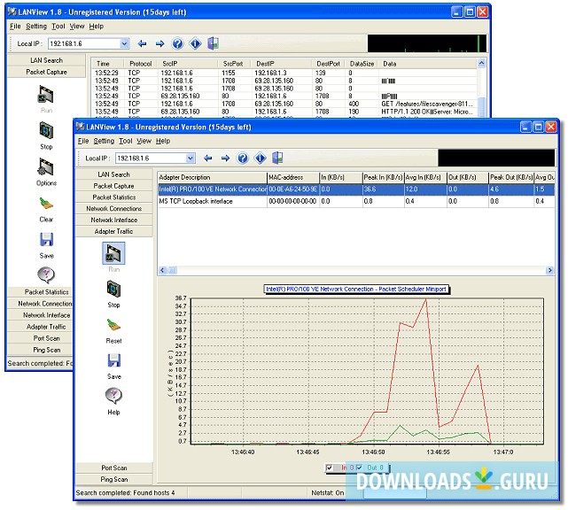Select the Intel(R) PRO/100 VE adapter row
Screen dimensions: 568x510
pos(356,189)
